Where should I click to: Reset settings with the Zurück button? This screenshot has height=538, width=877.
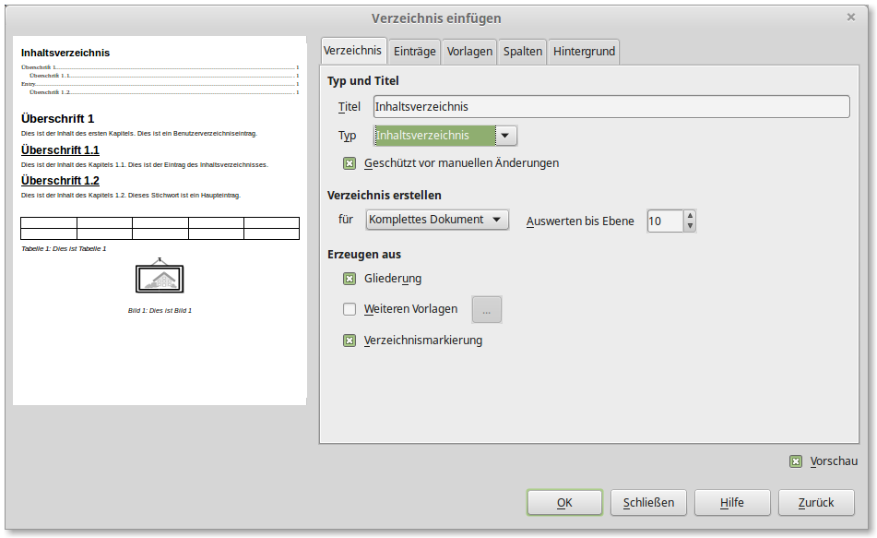pyautogui.click(x=815, y=503)
